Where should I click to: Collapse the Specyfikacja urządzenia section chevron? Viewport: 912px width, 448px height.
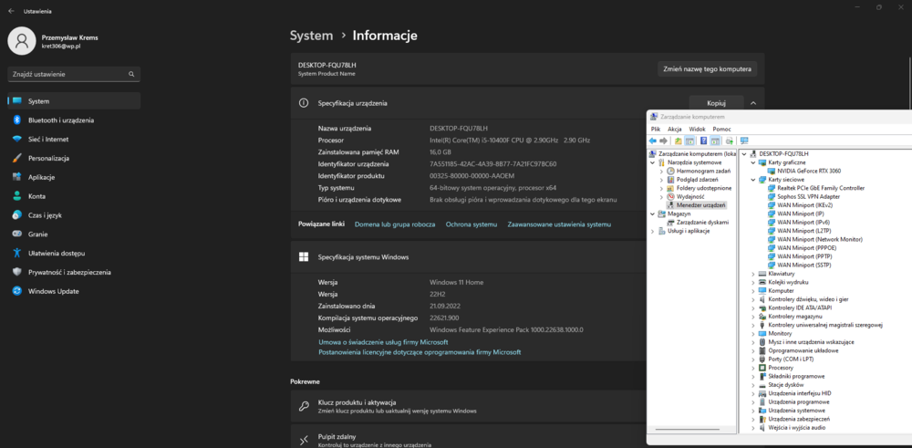[753, 103]
